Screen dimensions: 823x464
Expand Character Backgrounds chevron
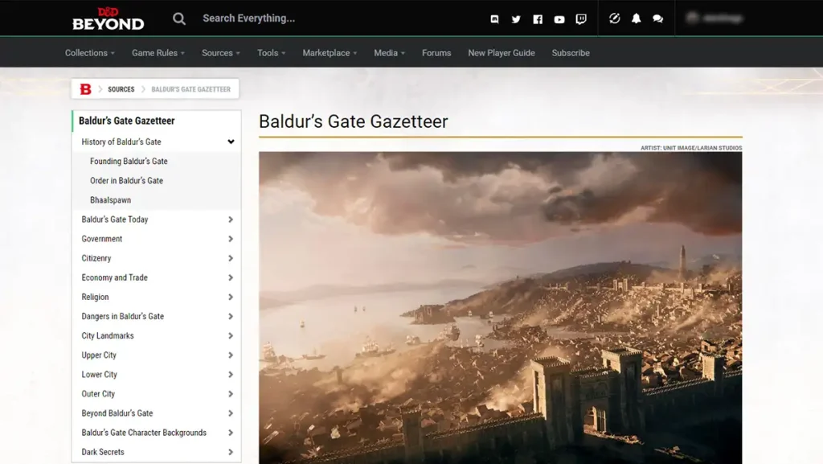point(231,433)
